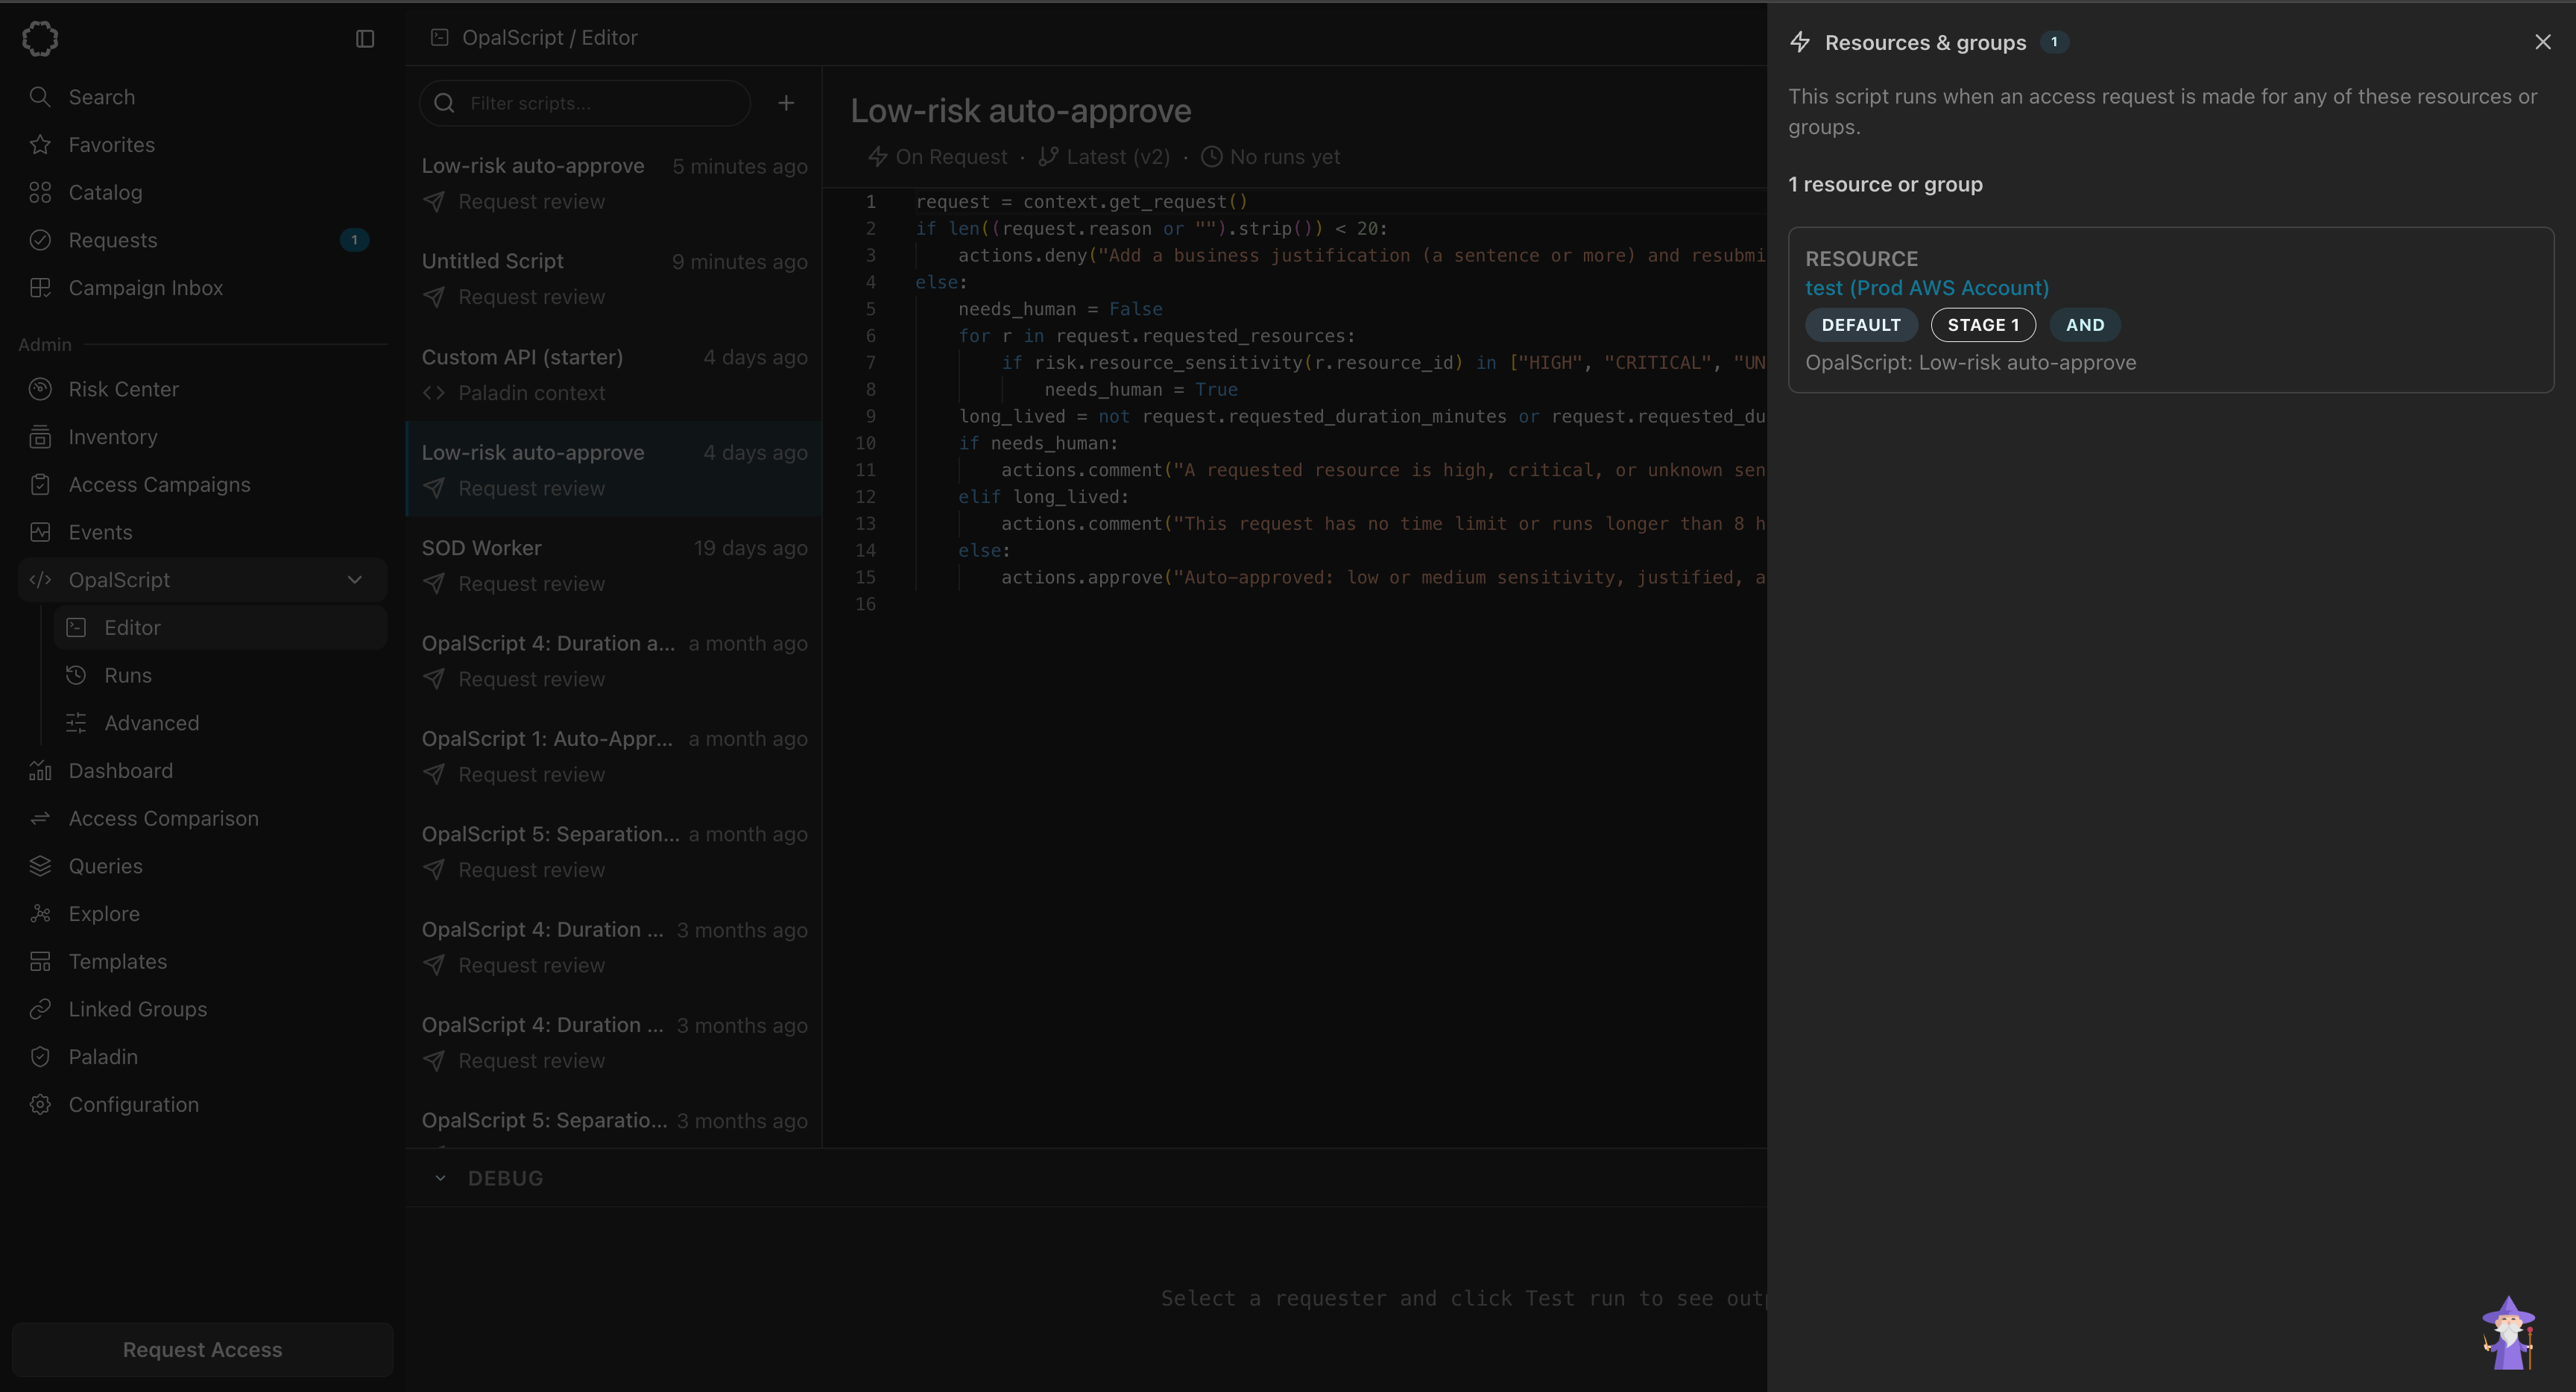Click the On Request trigger label
This screenshot has width=2576, height=1392.
[x=938, y=157]
